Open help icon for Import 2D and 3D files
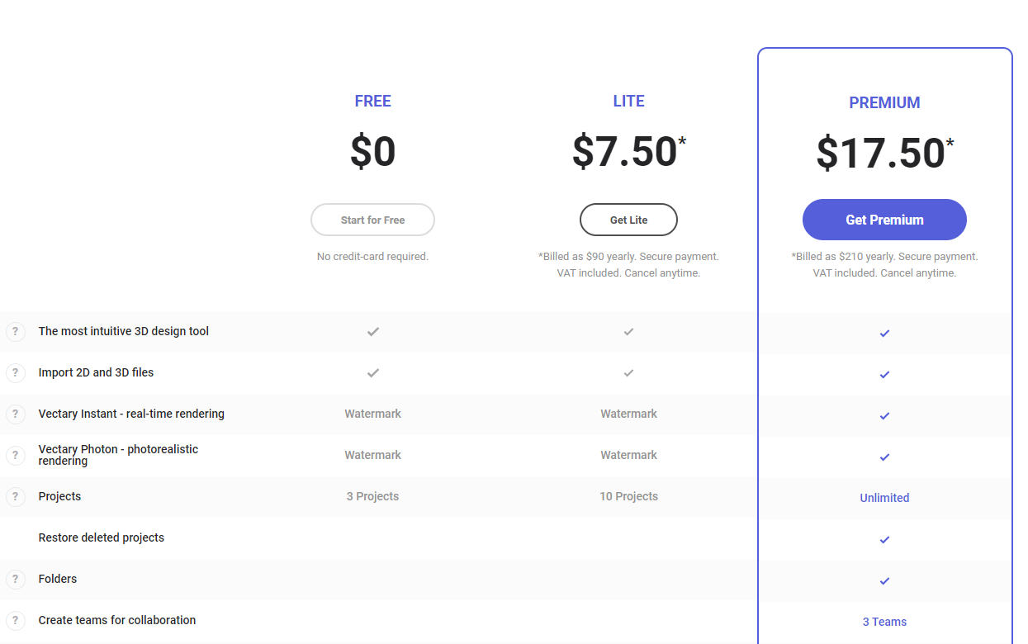This screenshot has width=1028, height=644. pos(15,373)
